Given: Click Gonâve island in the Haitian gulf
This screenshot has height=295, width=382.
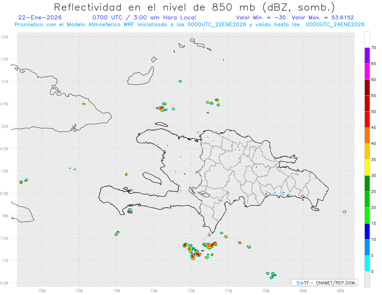Looking at the screenshot, I should (152, 178).
